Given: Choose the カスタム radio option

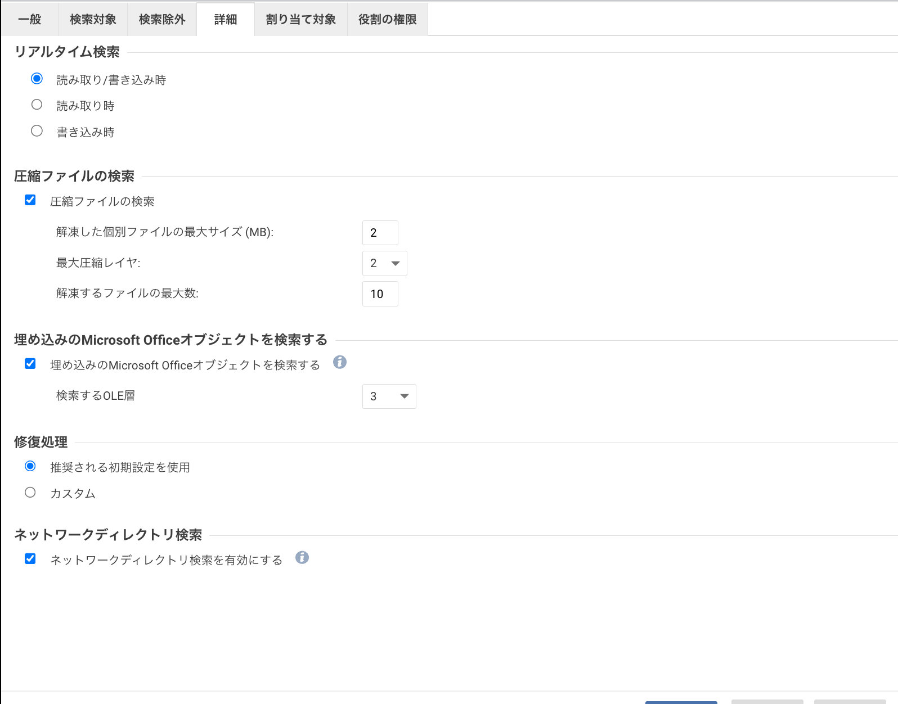Looking at the screenshot, I should [30, 493].
